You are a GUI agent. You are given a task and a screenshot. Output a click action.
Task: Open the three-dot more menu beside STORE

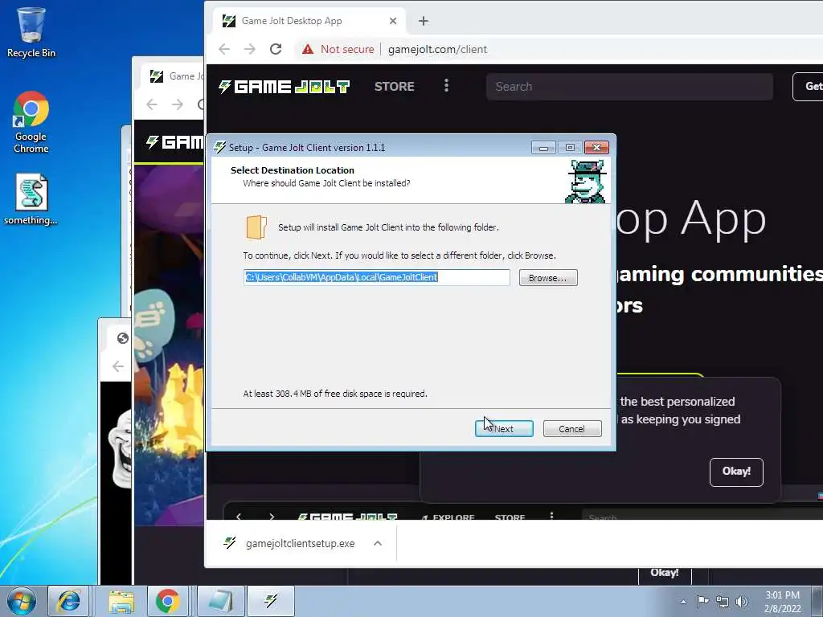point(447,85)
